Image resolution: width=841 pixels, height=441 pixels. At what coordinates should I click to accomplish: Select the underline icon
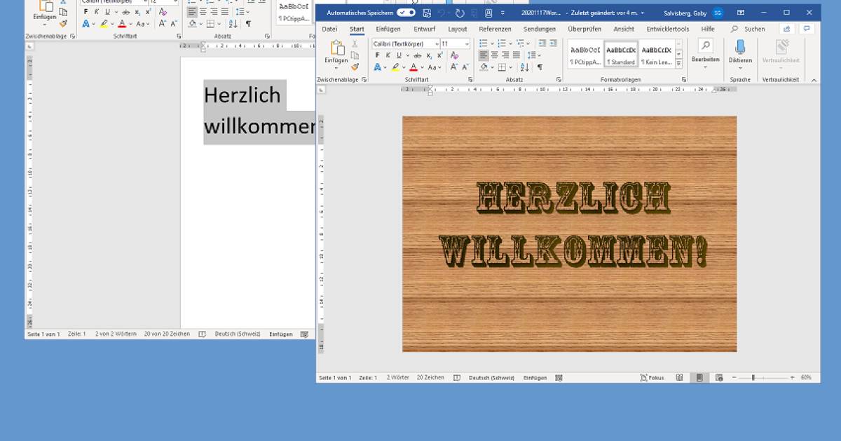(399, 55)
